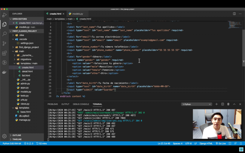Create a new terminal with plus icon
The height and width of the screenshot is (153, 245).
coord(217,104)
